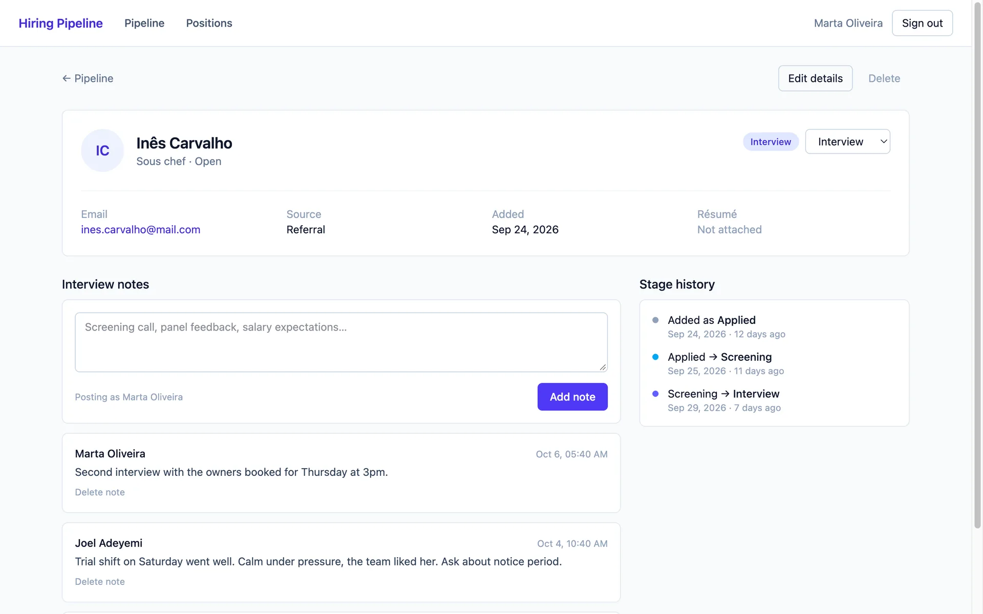Click the 'Applied → Screening' history entry

(x=719, y=357)
